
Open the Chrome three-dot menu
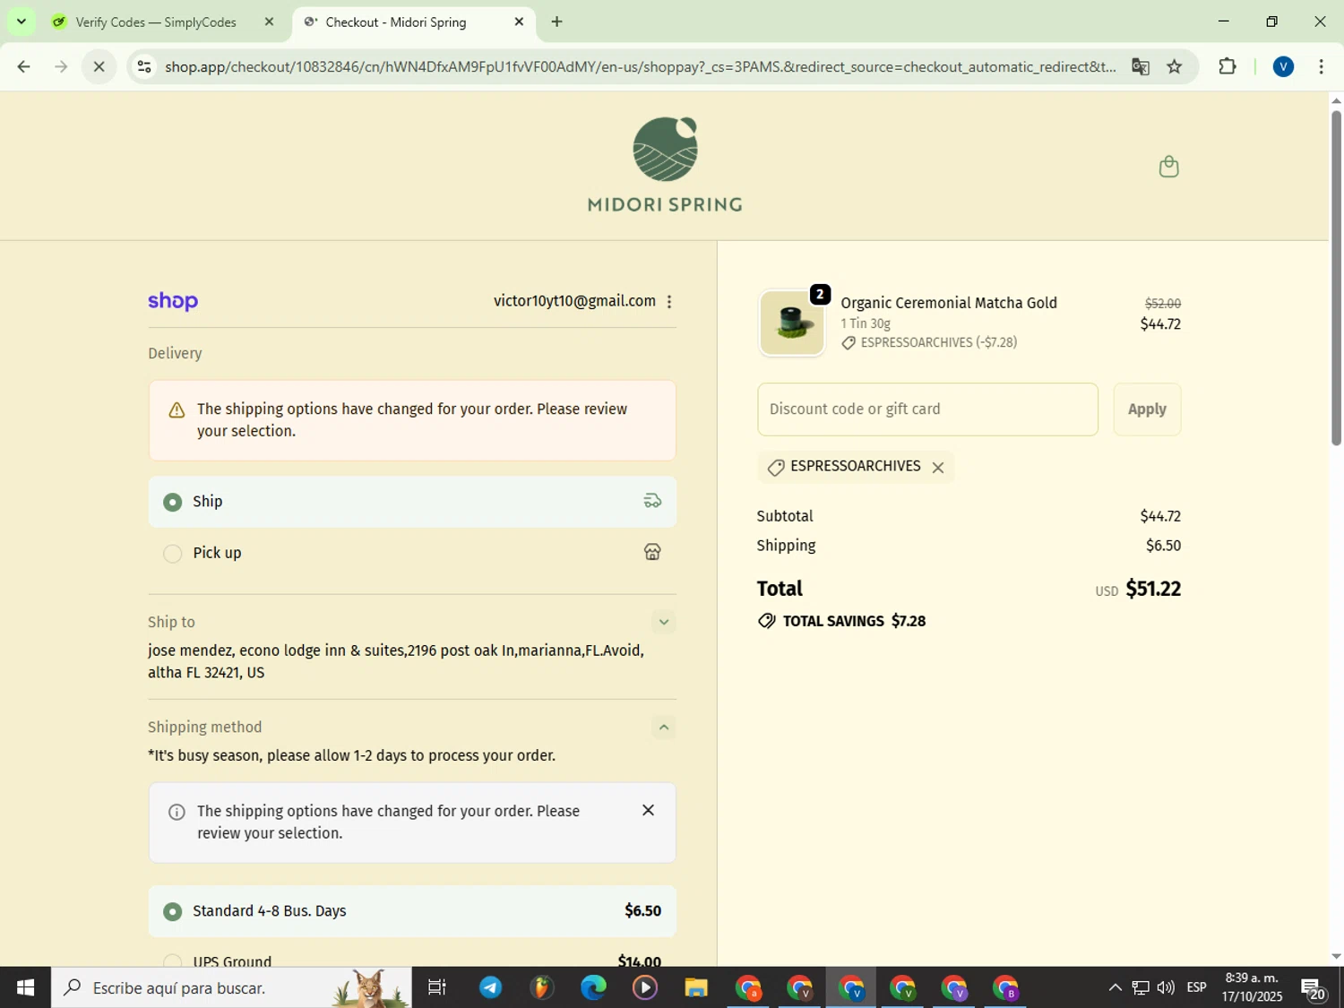pos(1321,66)
